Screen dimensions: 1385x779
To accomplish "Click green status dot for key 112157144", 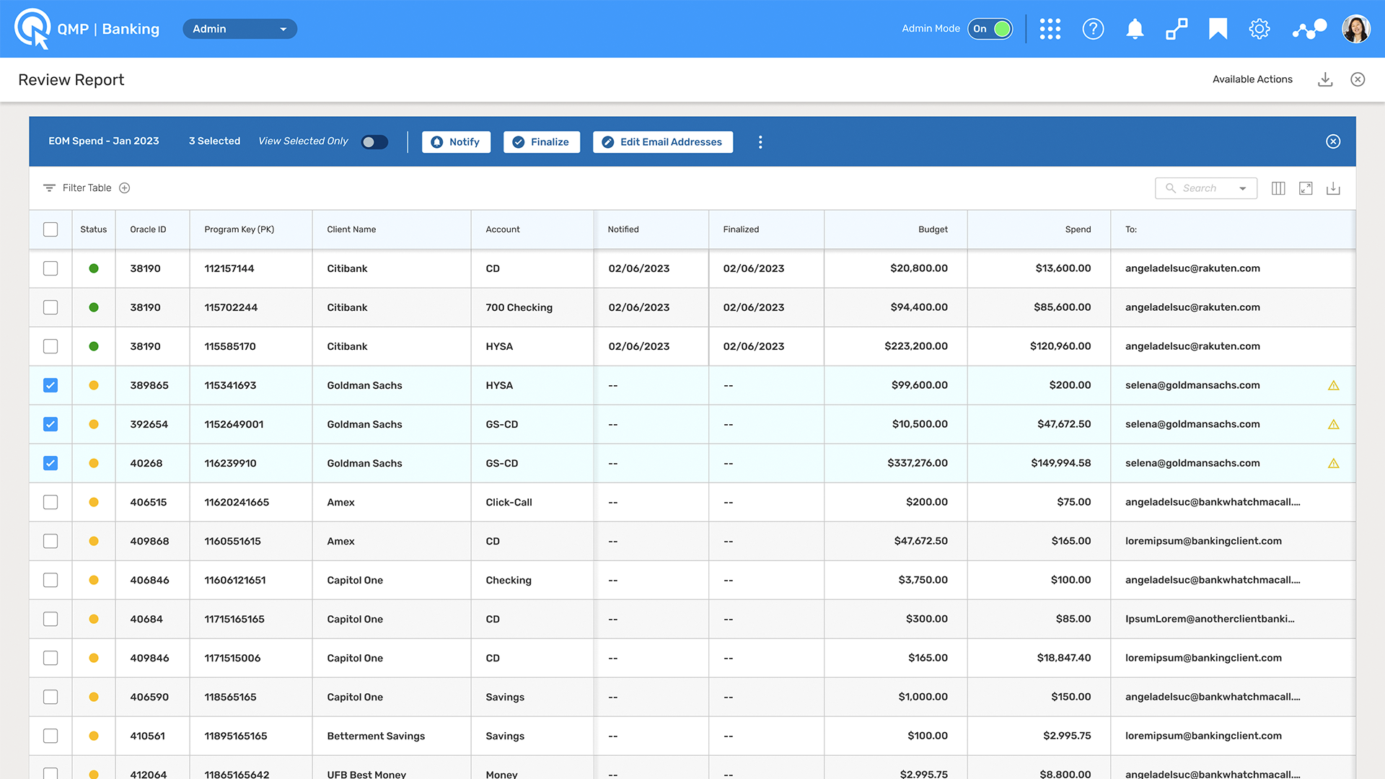I will [94, 268].
